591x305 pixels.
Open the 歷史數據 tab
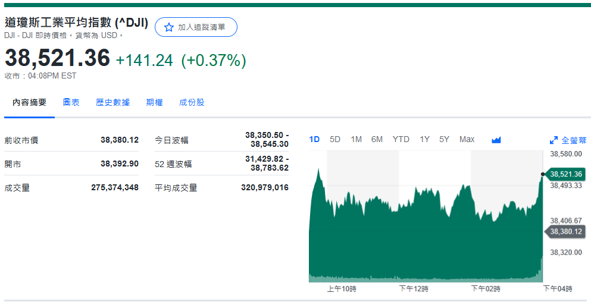click(112, 102)
